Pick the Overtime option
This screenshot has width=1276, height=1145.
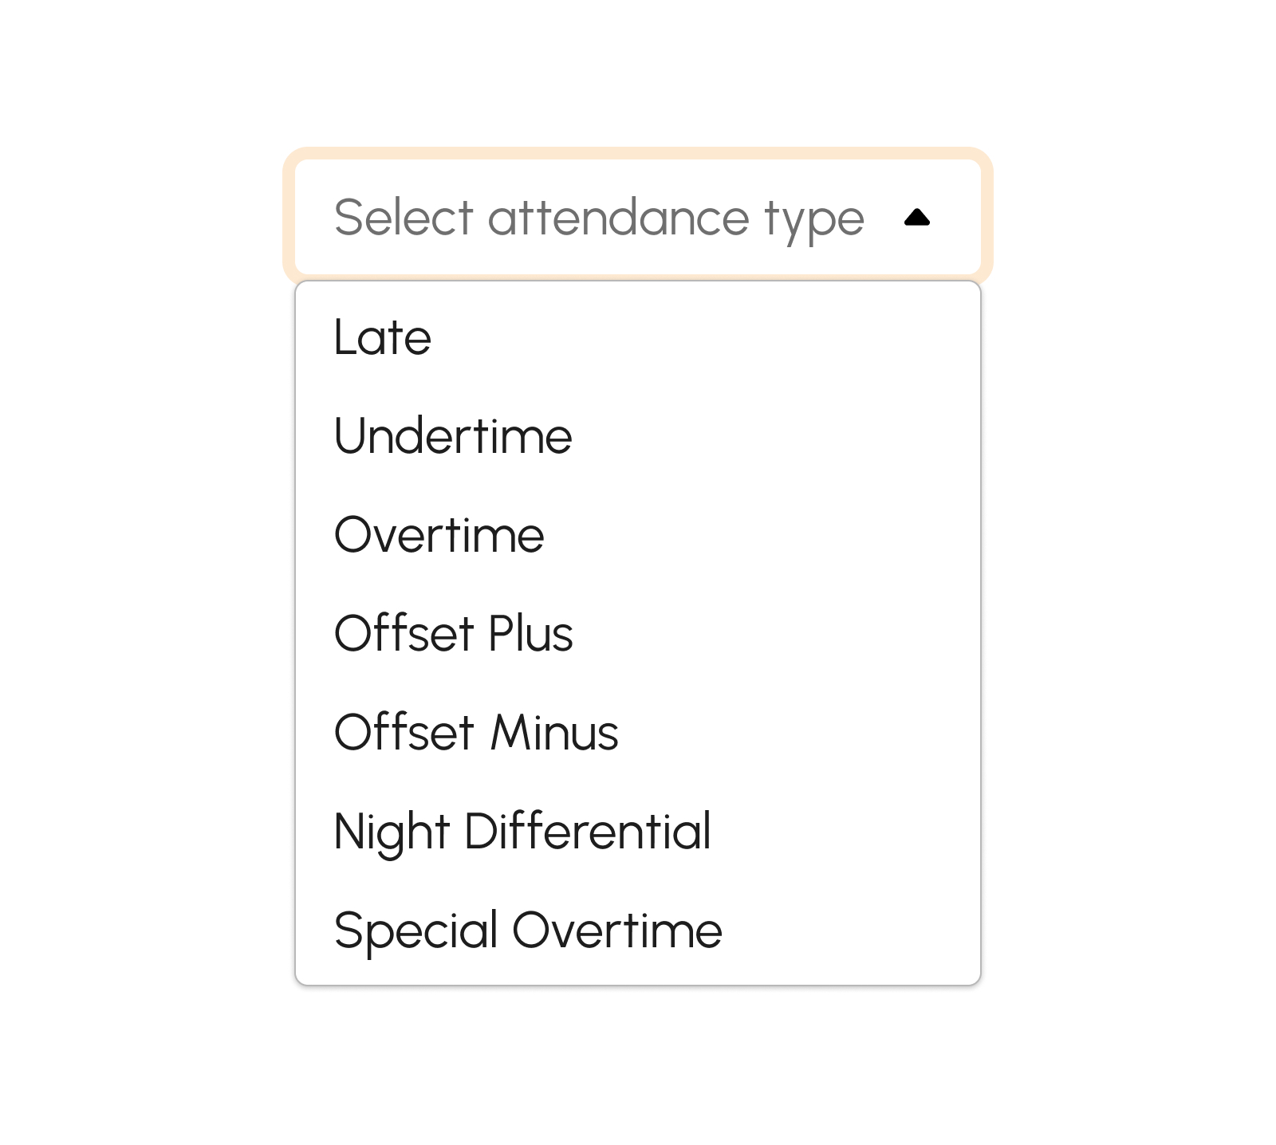439,535
